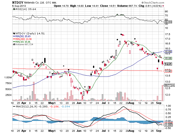Click the 'NTDOY (Daily) 14.51' legend label
The width and height of the screenshot is (175, 133).
point(30,34)
